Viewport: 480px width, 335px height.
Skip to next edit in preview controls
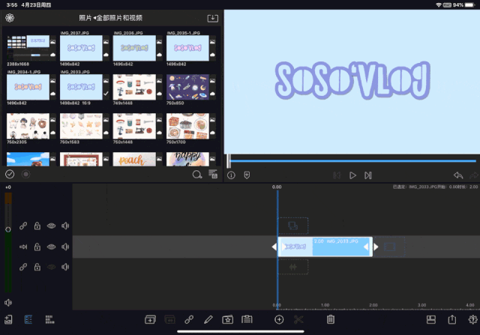point(368,175)
